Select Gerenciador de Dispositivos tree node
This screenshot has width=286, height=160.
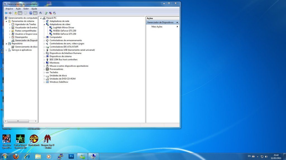26,41
